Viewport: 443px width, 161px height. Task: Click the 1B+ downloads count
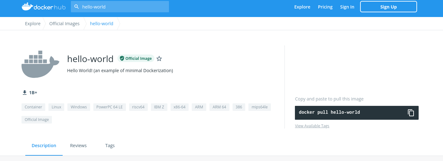click(x=33, y=93)
